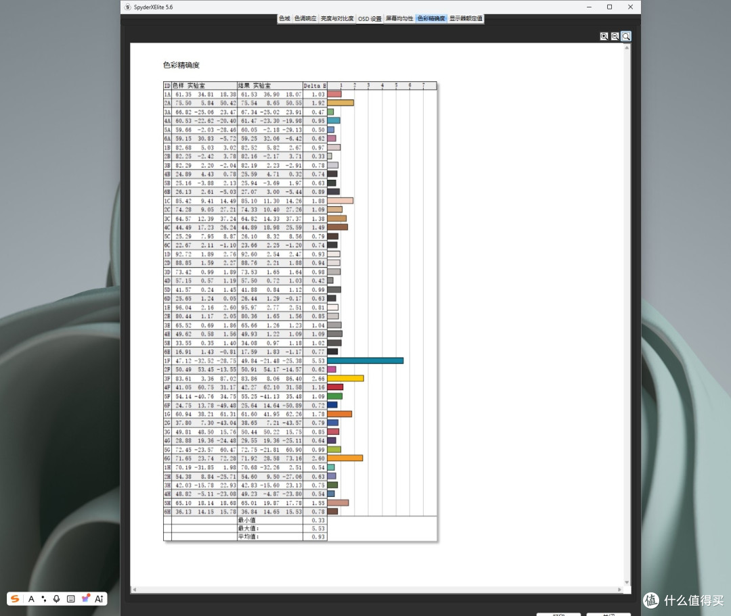Open the skin shirt icon in Sogou bar
Viewport: 731px width, 616px height.
(x=85, y=599)
